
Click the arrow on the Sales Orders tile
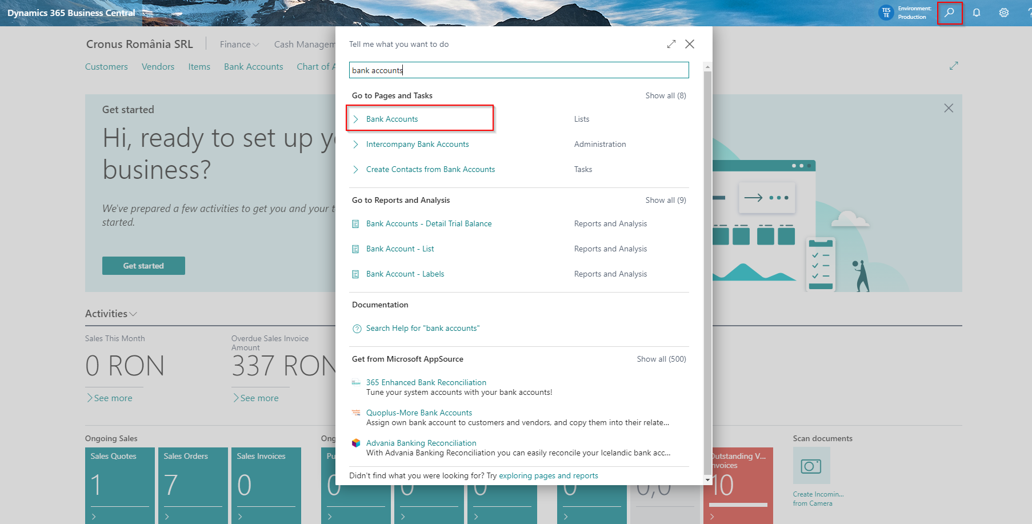[x=167, y=517]
